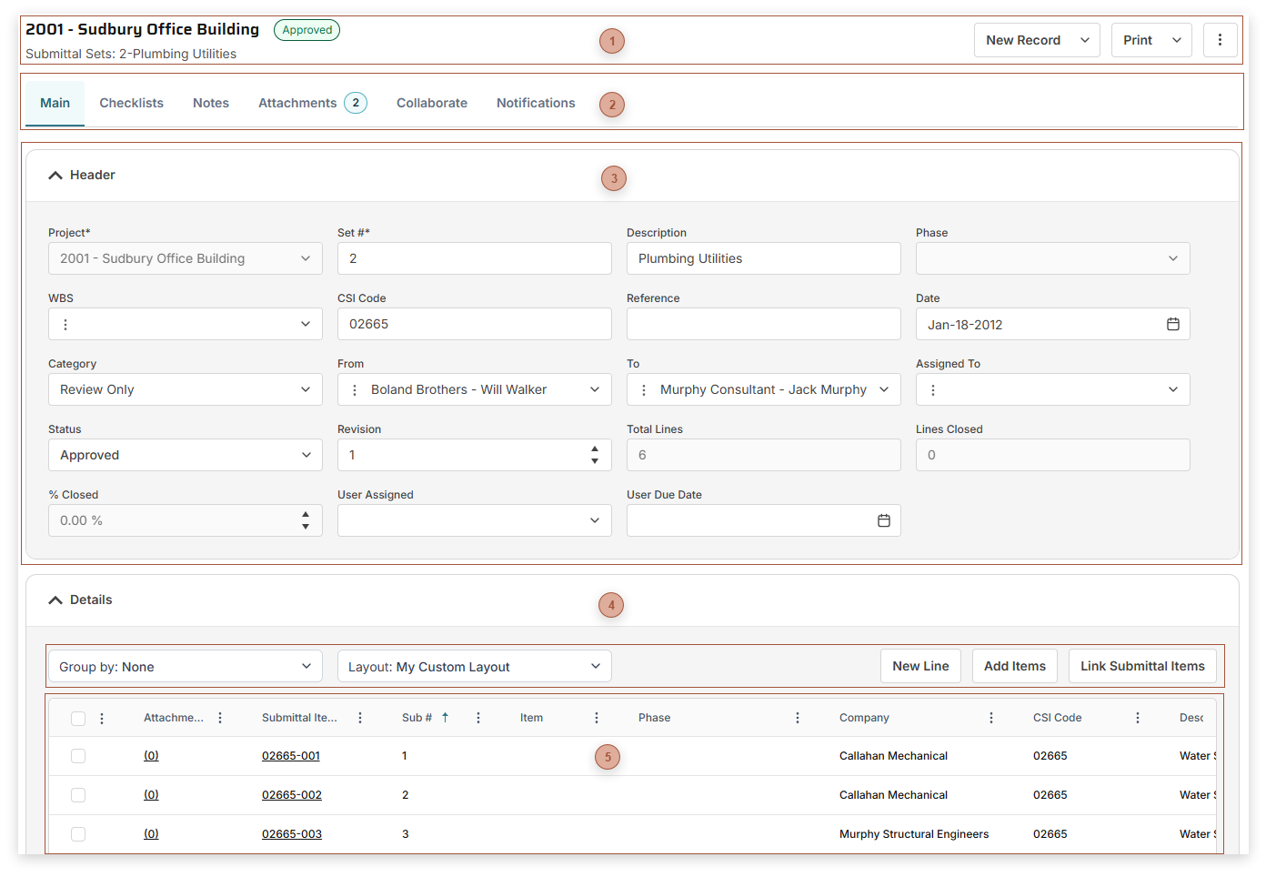Click the kebab icon in To field
This screenshot has height=877, width=1266.
click(644, 390)
